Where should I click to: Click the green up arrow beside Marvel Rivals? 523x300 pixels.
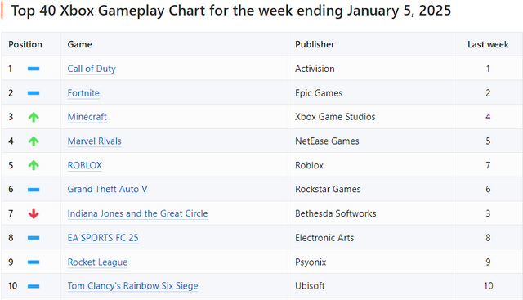[x=34, y=141]
